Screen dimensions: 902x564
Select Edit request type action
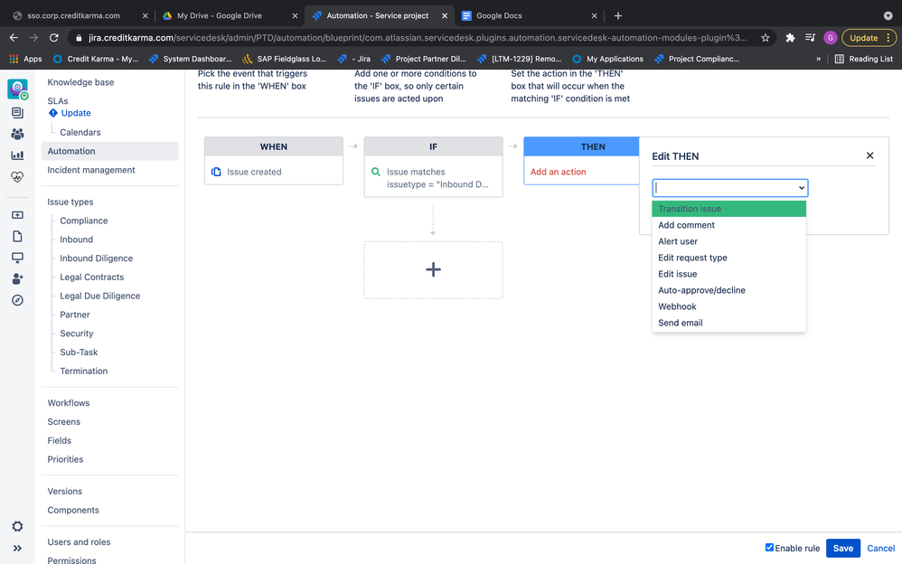728,258
